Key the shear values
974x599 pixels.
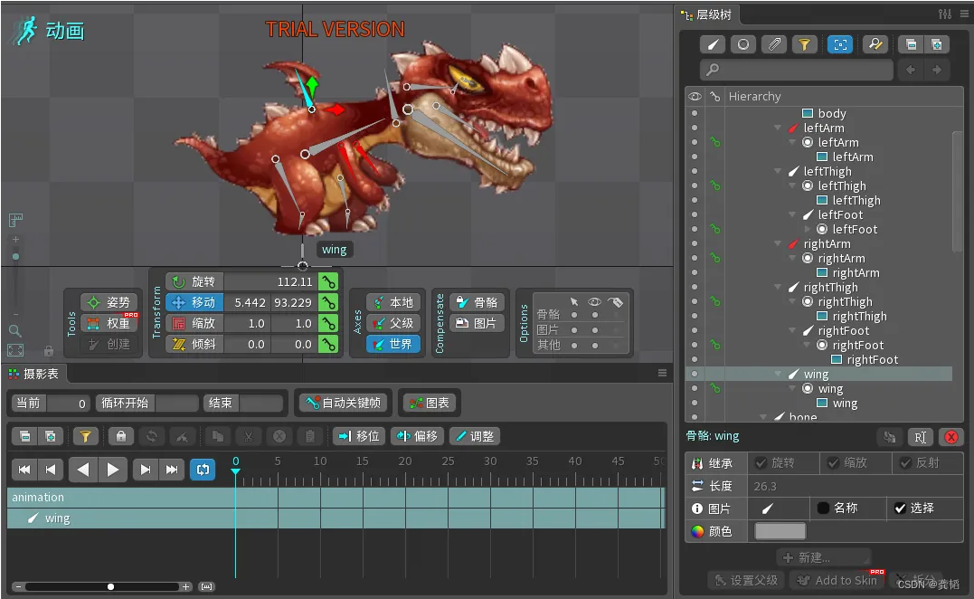point(328,344)
